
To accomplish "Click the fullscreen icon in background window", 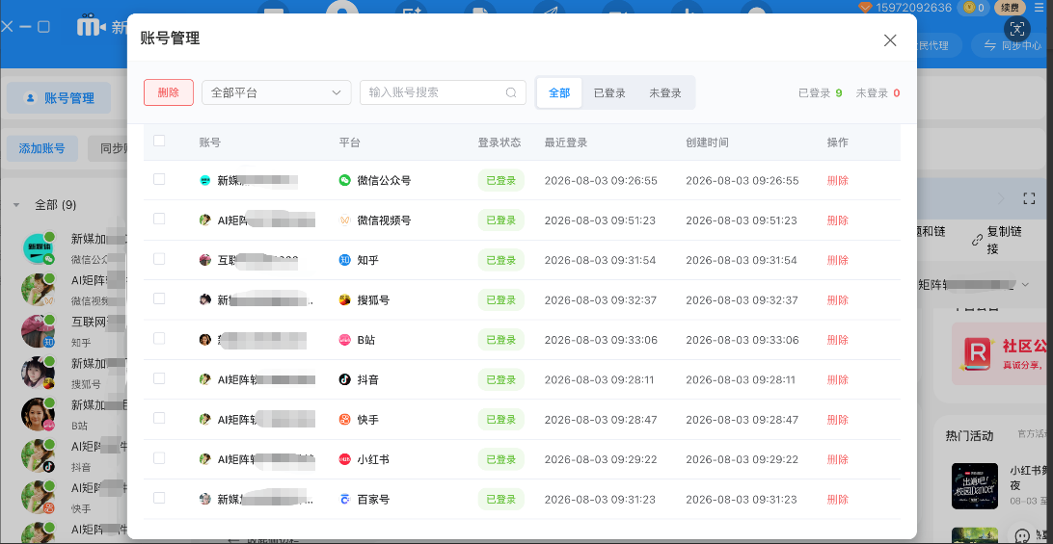I will (1029, 198).
